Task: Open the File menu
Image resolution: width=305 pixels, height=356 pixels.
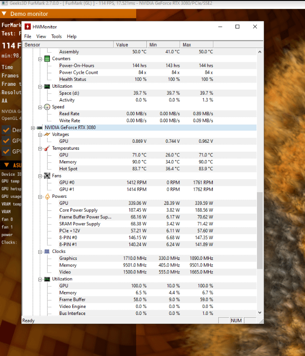Action: [x=28, y=36]
